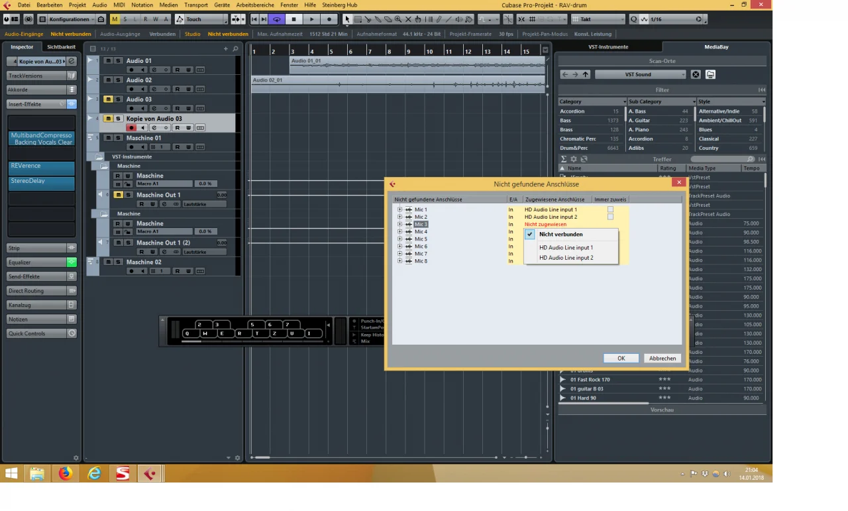Click Abbrechen to cancel the dialog
This screenshot has height=511, width=848.
pos(662,358)
